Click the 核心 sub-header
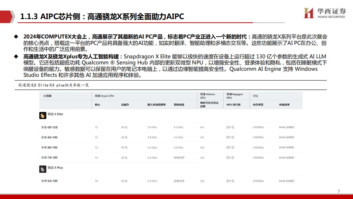Viewport: 353px width, 199px height. 97,105
